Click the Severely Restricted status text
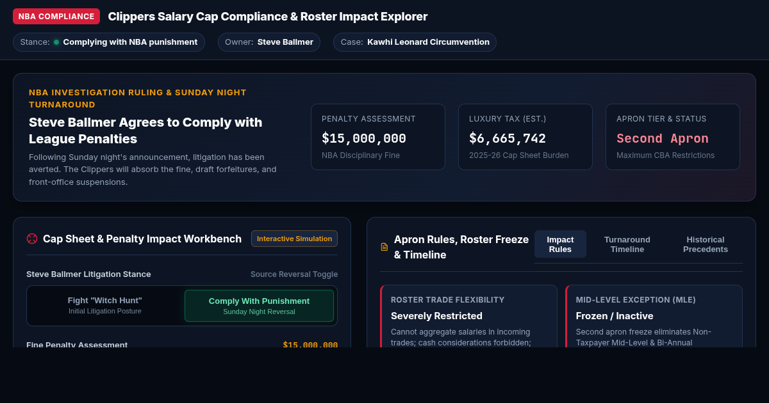 (x=436, y=316)
